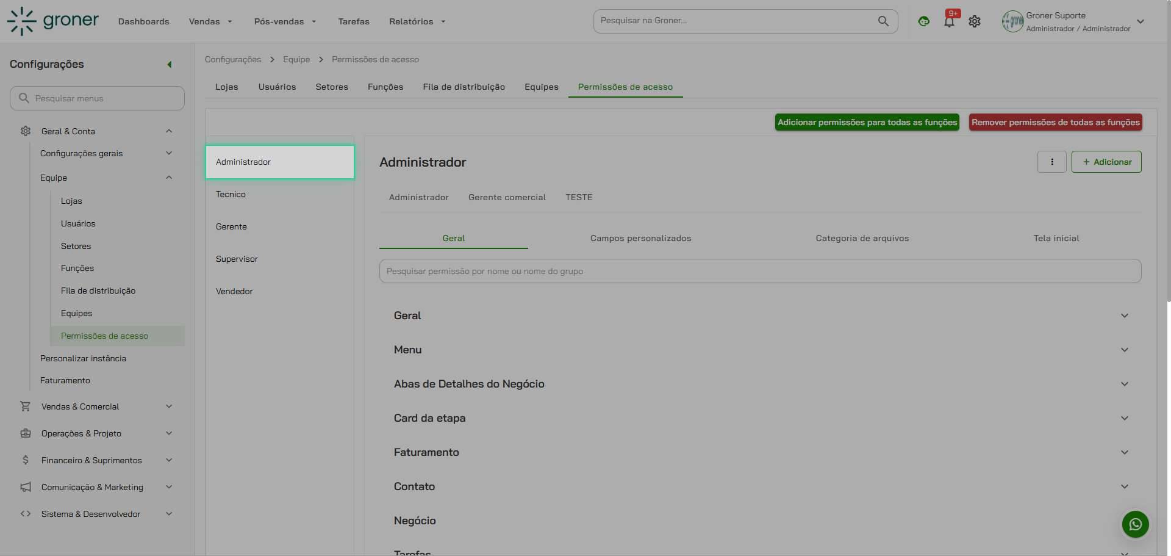The image size is (1171, 556).
Task: Open the kebab menu next to Adicionar
Action: [1051, 162]
